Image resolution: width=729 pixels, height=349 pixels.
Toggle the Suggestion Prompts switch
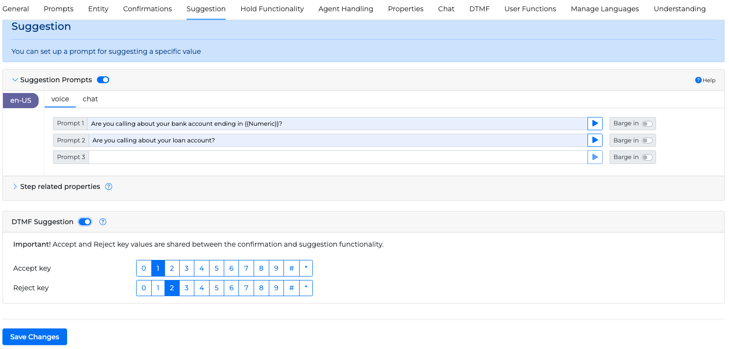coord(103,80)
